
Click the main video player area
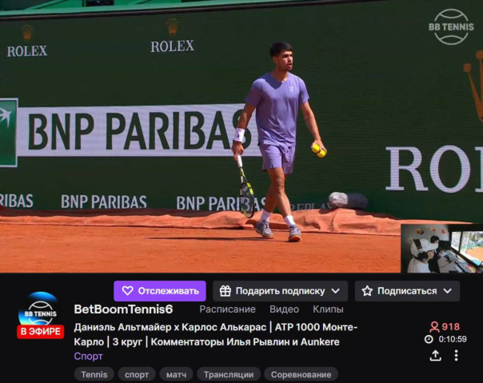[241, 136]
